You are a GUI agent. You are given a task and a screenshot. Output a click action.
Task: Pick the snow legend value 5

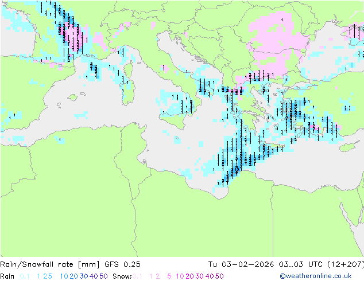tap(169, 276)
